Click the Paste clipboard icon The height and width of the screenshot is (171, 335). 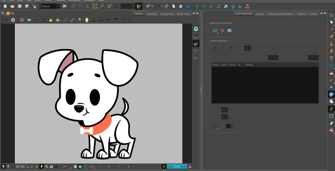point(181,6)
